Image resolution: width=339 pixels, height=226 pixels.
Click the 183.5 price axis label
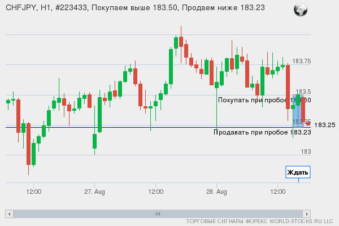303,92
